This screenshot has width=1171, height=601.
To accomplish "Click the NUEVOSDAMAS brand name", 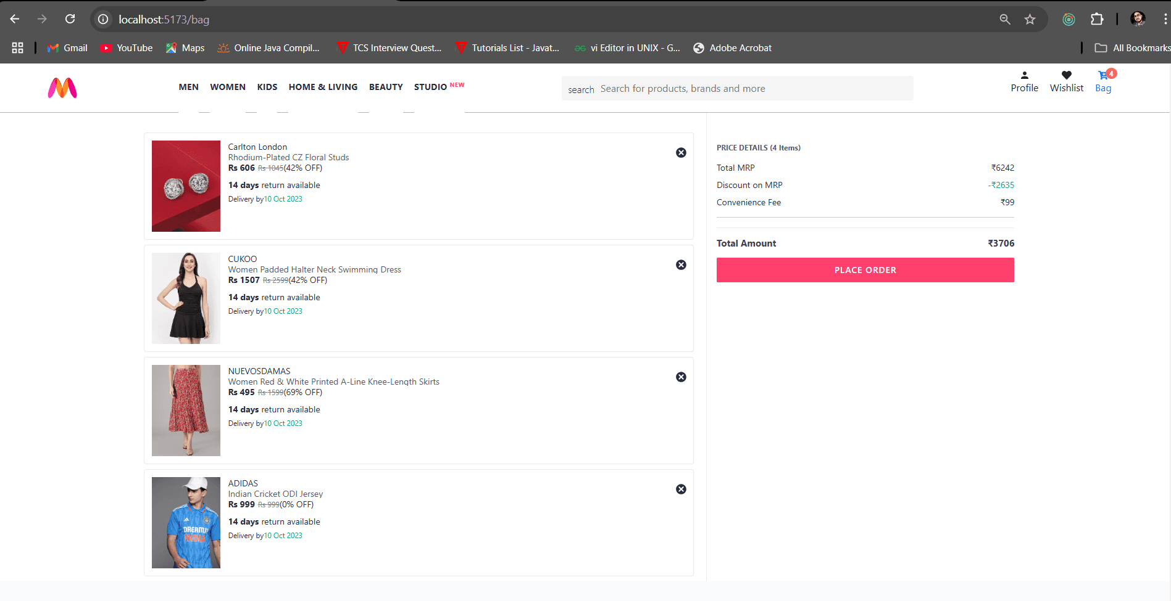I will (x=259, y=371).
